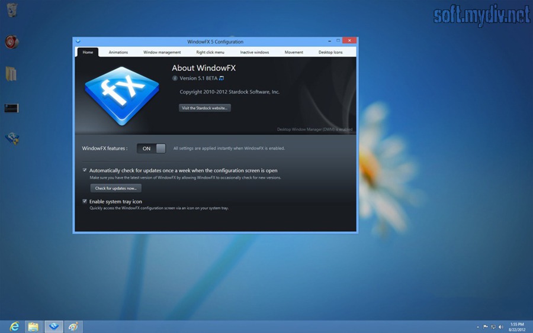Click the Copyright 2010-2012 Stardock text
Screen dimensions: 533x333
pos(229,92)
